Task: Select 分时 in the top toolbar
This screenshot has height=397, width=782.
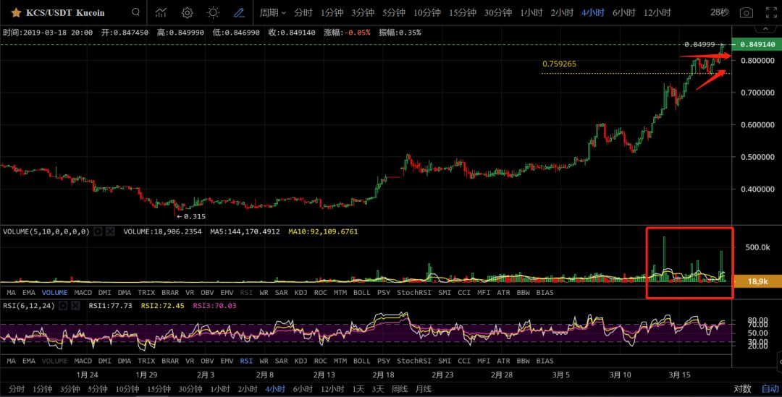Action: pos(303,12)
